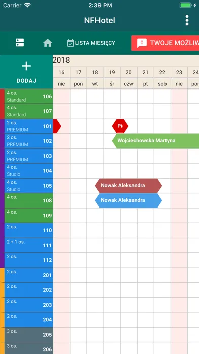The width and height of the screenshot is (199, 354).
Task: Open the red Pi reservation hexagon
Action: click(x=120, y=126)
